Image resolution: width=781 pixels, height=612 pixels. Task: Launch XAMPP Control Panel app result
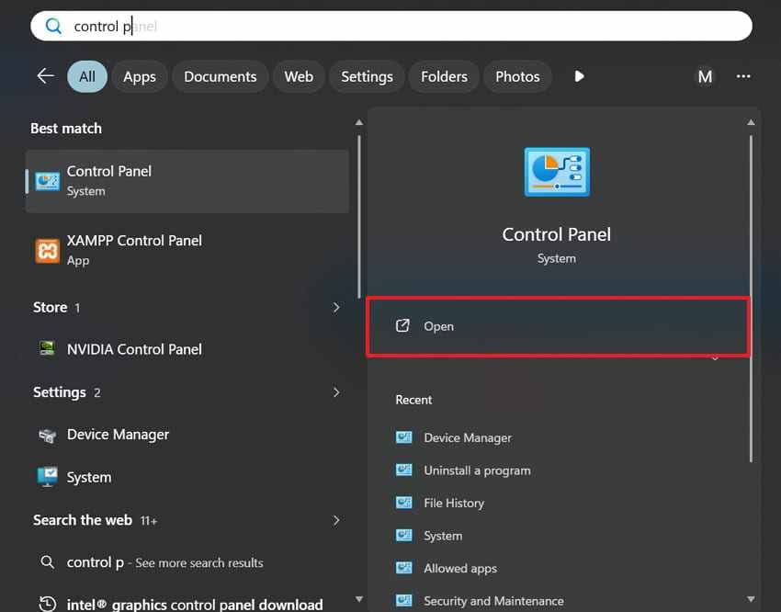point(187,251)
